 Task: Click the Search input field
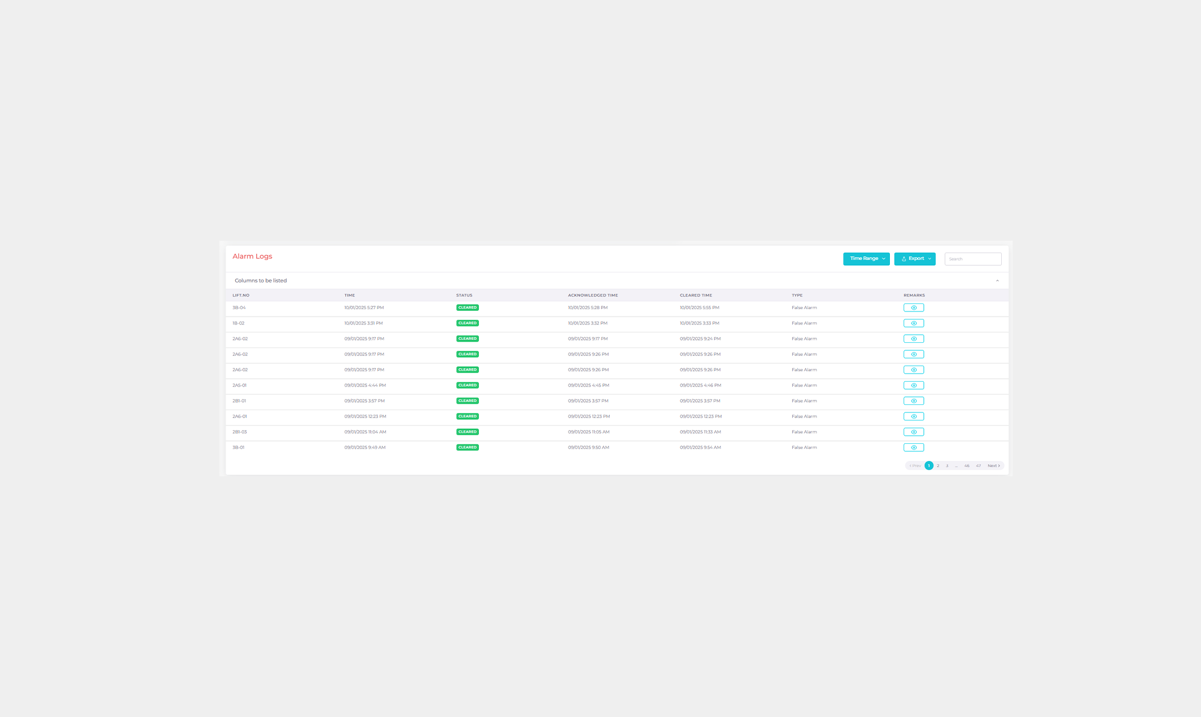(973, 259)
